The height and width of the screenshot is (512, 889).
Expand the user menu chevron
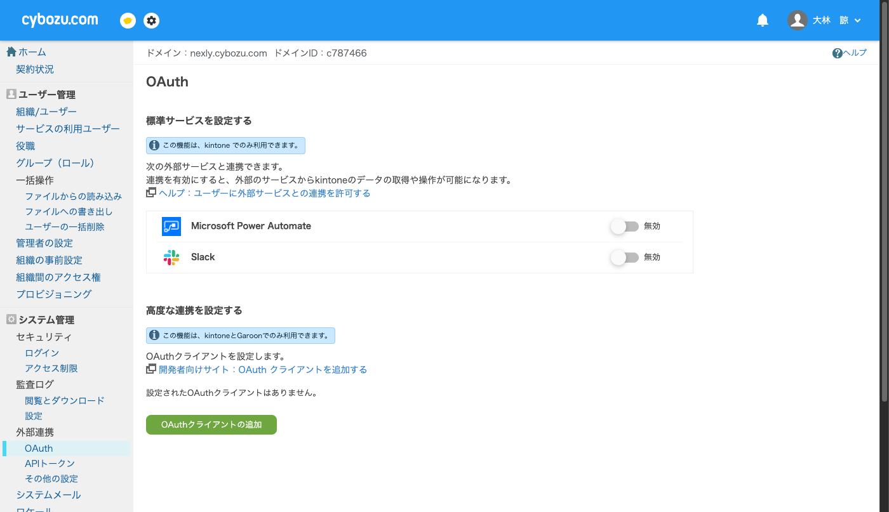[857, 20]
